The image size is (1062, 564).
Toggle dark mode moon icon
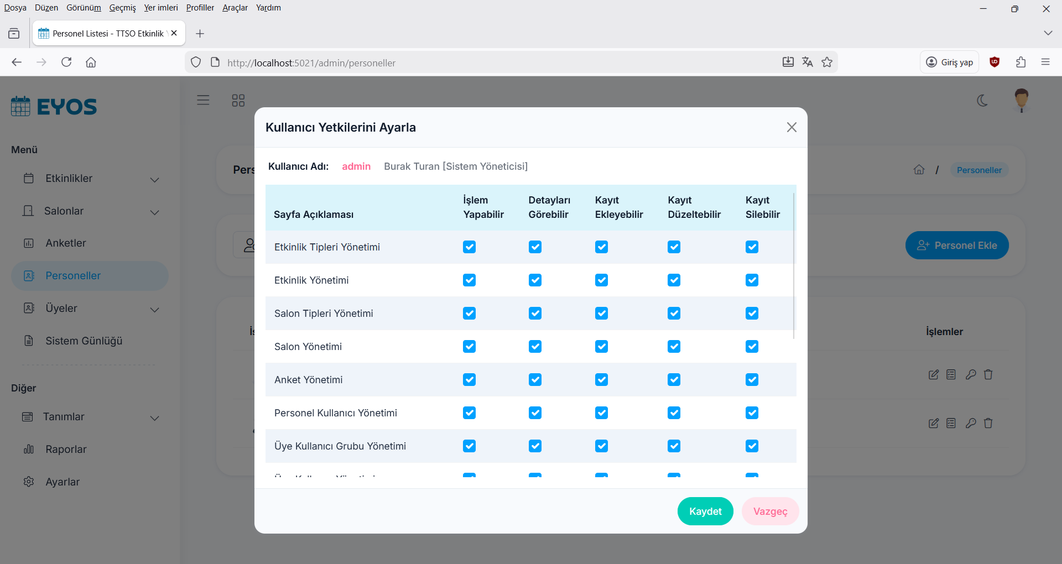tap(982, 101)
